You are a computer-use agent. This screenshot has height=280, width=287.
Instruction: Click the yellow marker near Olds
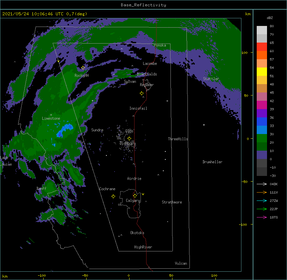click(129, 138)
